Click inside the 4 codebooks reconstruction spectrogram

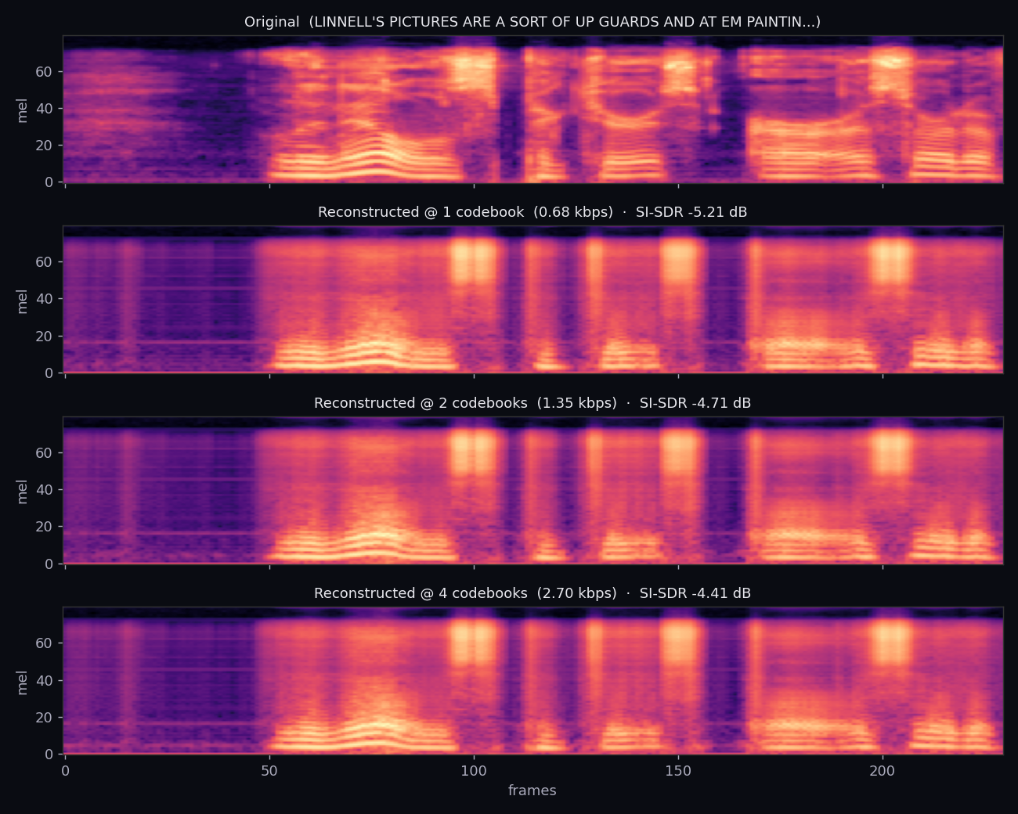pyautogui.click(x=532, y=680)
